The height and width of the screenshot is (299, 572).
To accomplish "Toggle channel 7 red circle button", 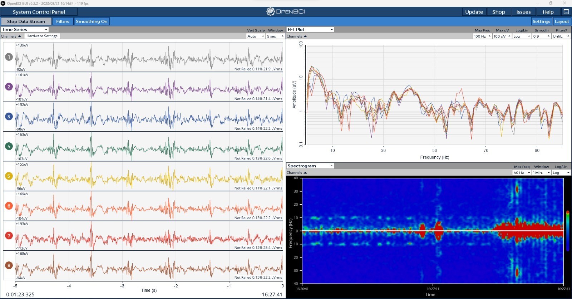I will coord(9,235).
